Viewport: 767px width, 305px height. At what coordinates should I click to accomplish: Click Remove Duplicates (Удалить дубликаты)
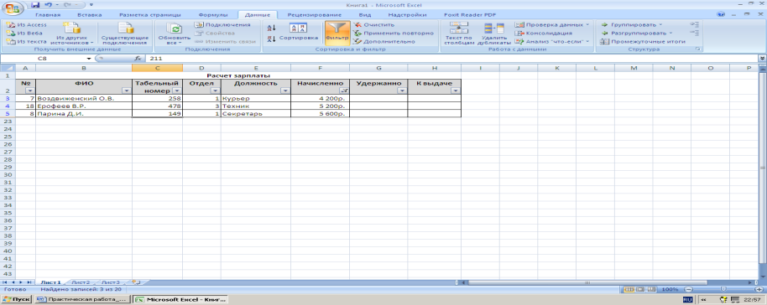pos(494,33)
